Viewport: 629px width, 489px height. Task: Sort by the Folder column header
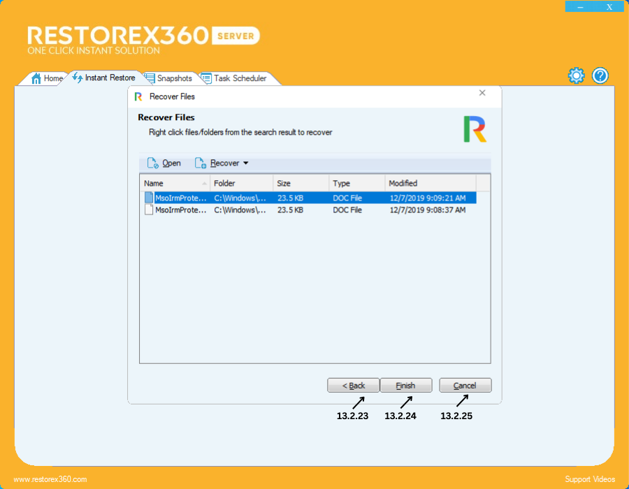(x=242, y=183)
